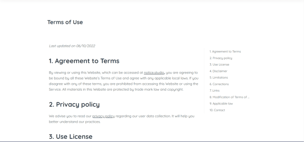Jump to Agreement to Terms in contents

pyautogui.click(x=225, y=52)
